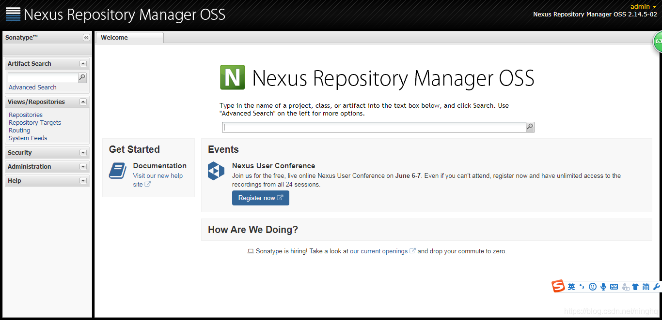Open Sogou emoji smiley icon
The width and height of the screenshot is (662, 320).
[x=593, y=287]
